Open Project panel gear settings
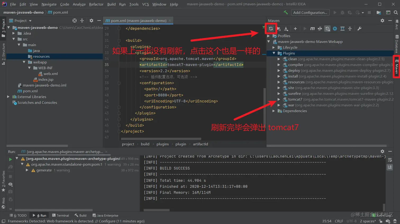Screen dimensions: 400x224 tap(91, 20)
